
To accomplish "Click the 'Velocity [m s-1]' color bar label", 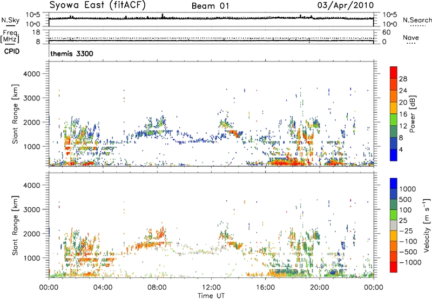I will point(427,225).
